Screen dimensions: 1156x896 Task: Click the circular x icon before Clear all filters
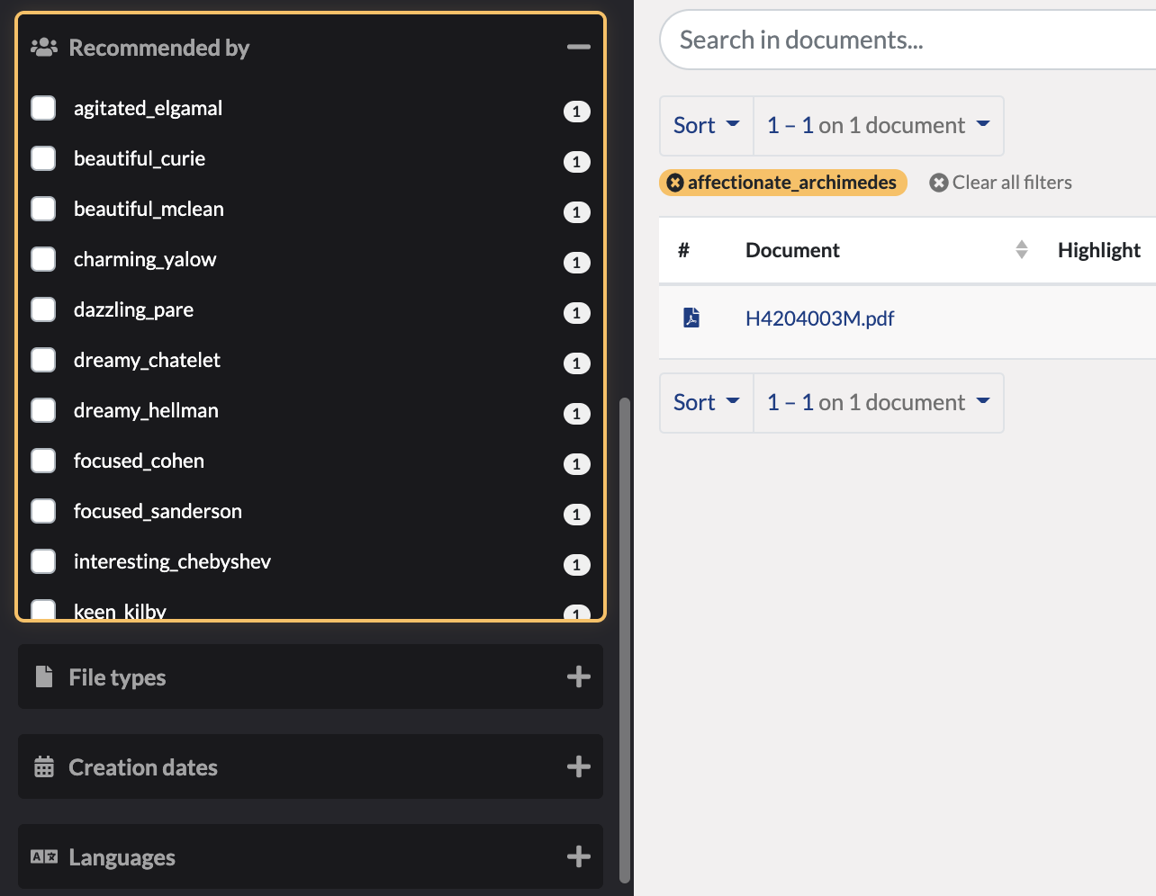(938, 182)
